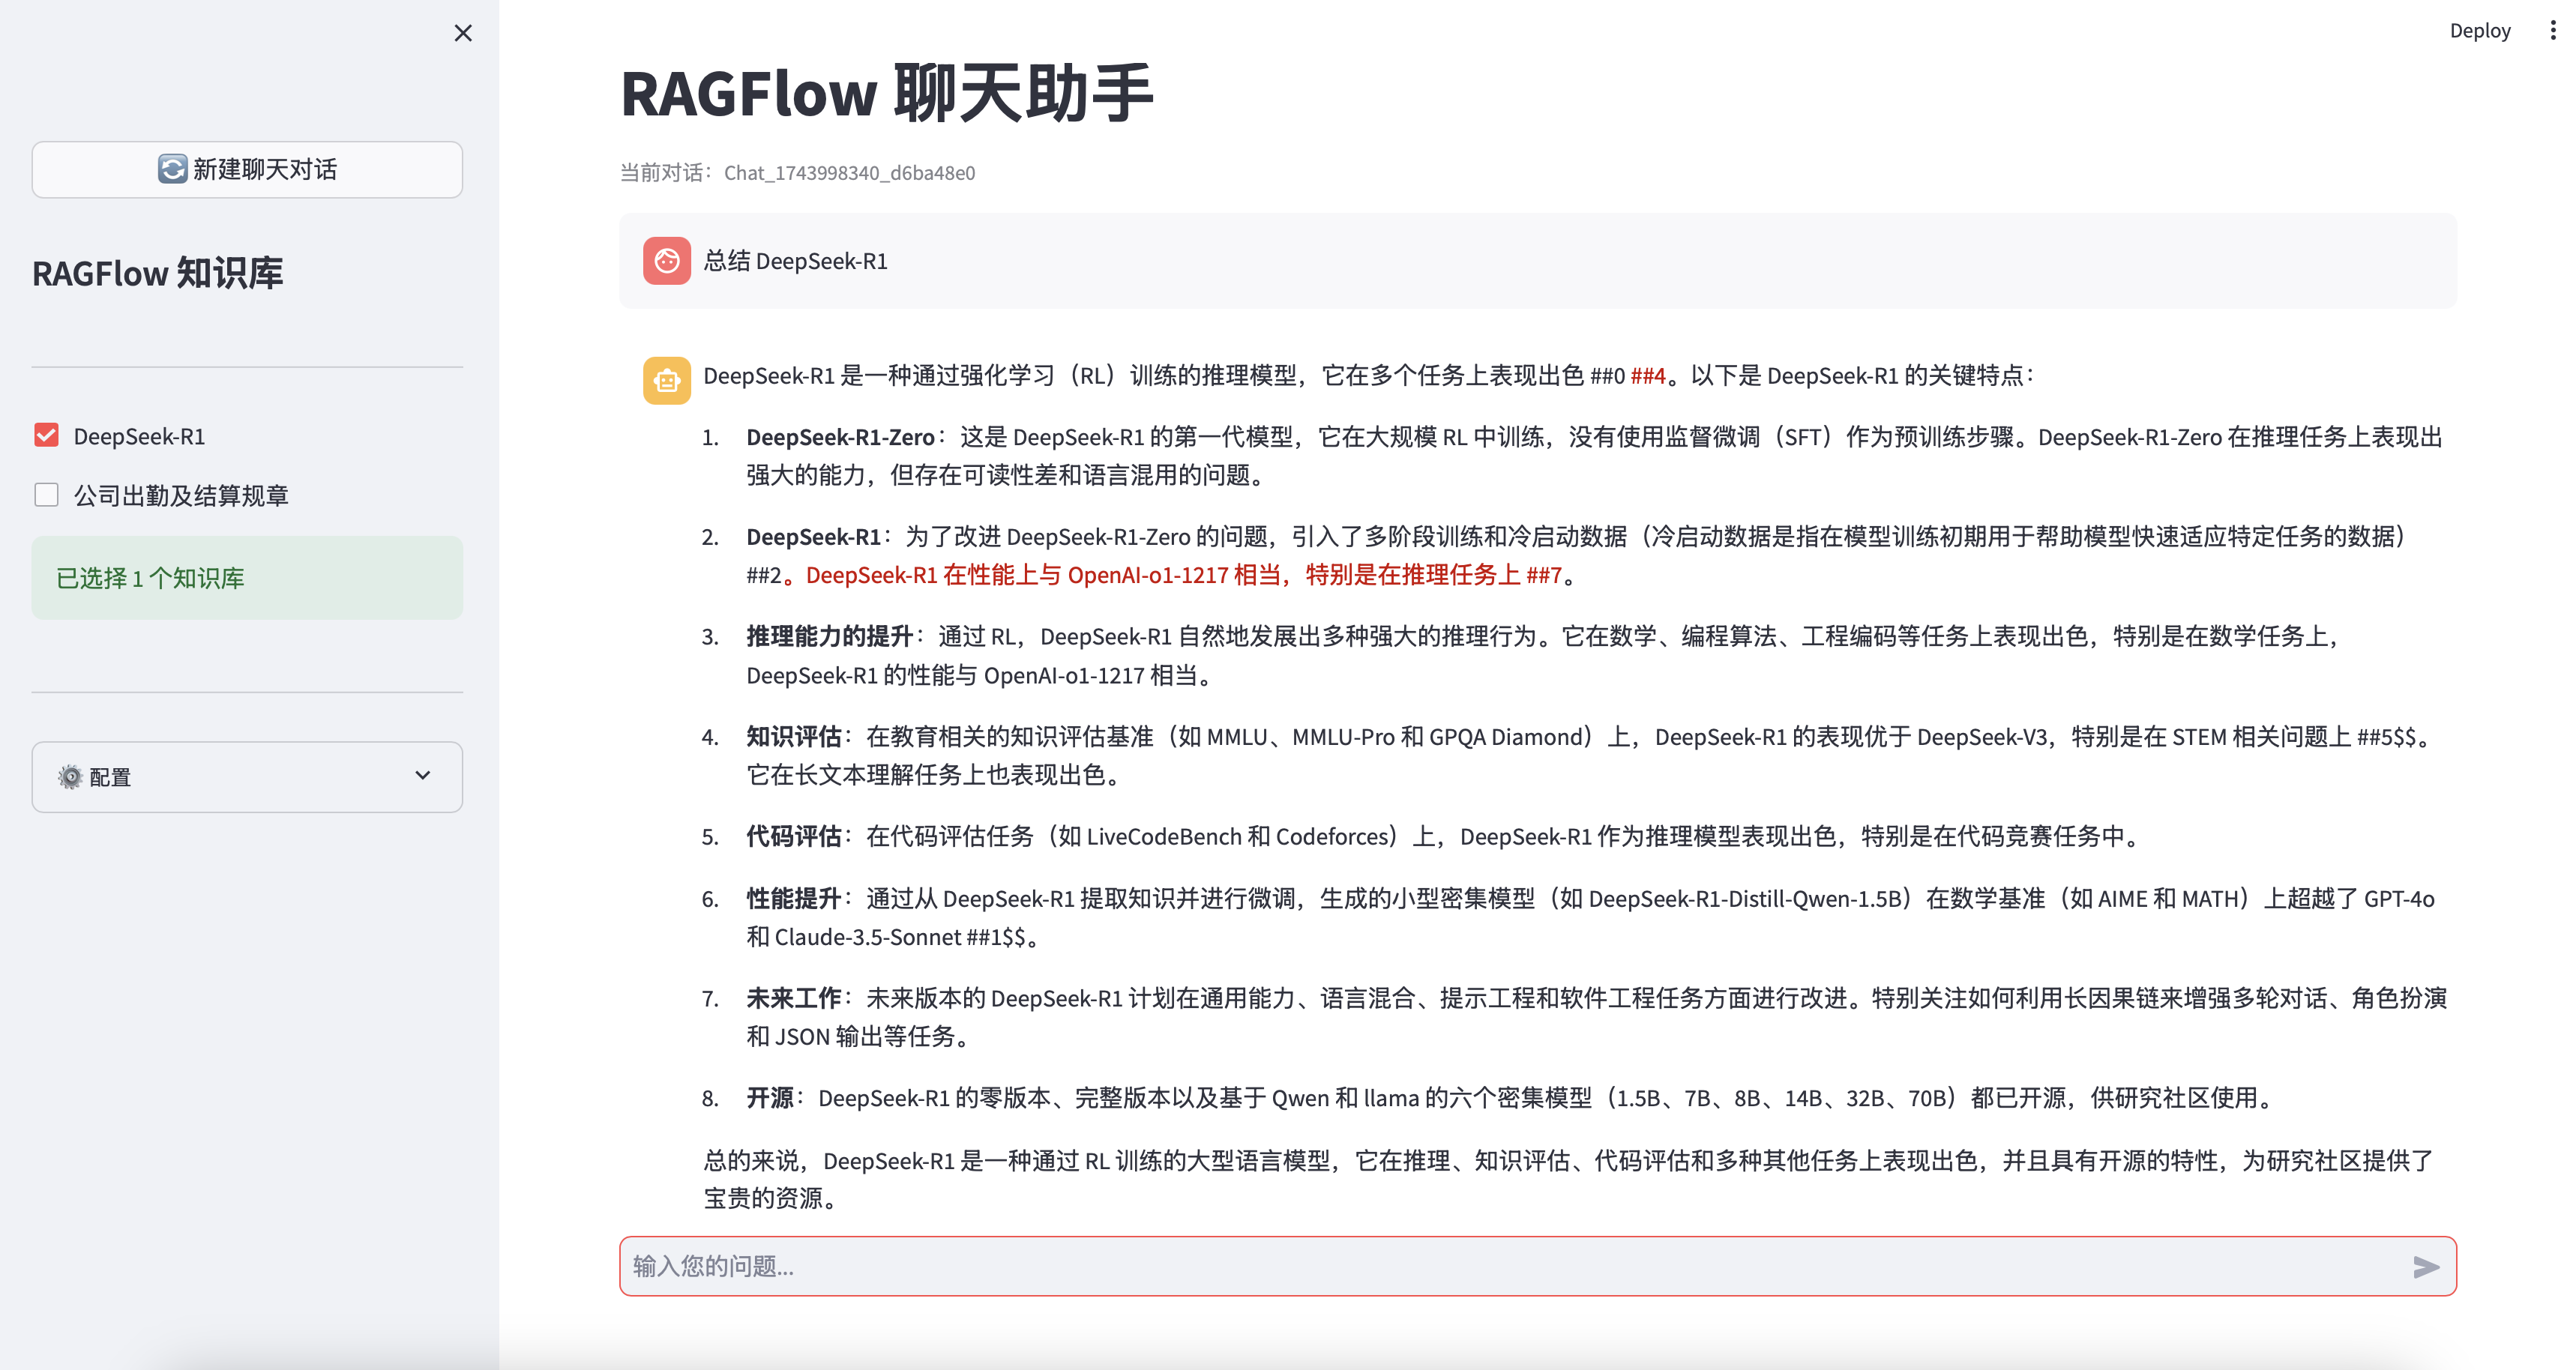The height and width of the screenshot is (1370, 2576).
Task: Click the red user avatar icon
Action: [x=667, y=261]
